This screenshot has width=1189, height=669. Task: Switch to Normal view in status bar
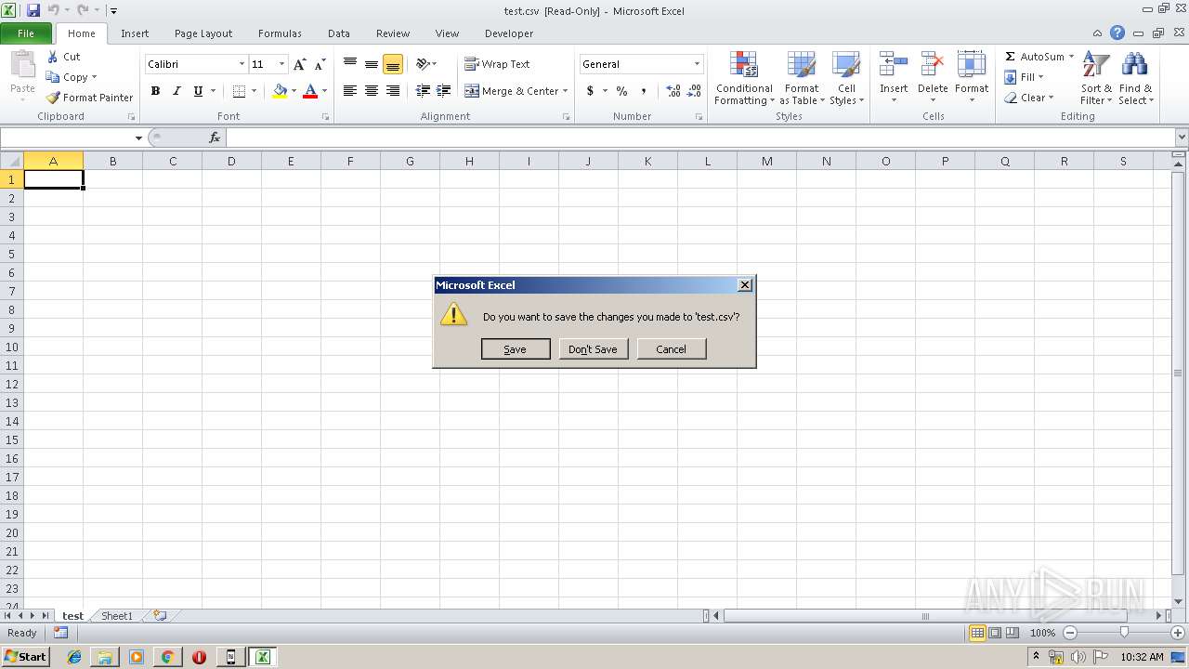pos(977,633)
